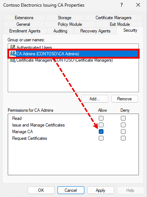Click the OK button
The image size is (147, 197).
click(41, 190)
